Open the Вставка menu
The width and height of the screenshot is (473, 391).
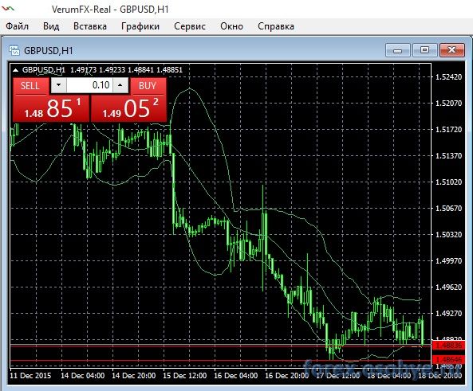pyautogui.click(x=90, y=26)
